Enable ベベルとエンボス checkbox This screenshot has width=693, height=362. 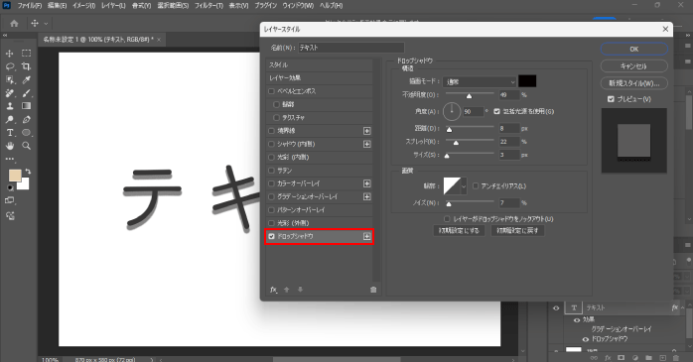(x=271, y=91)
